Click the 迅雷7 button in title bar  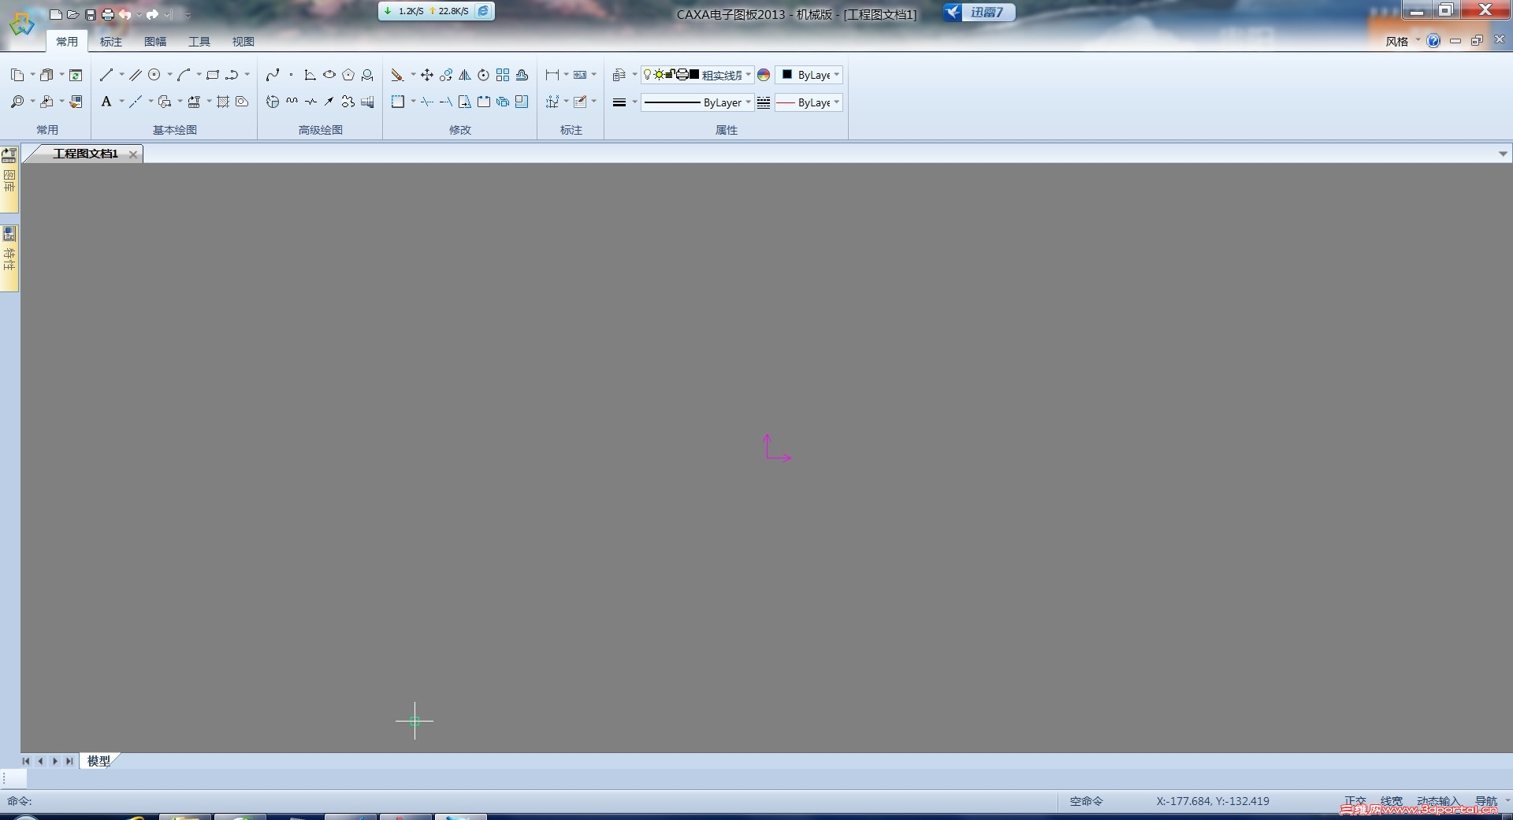point(979,12)
